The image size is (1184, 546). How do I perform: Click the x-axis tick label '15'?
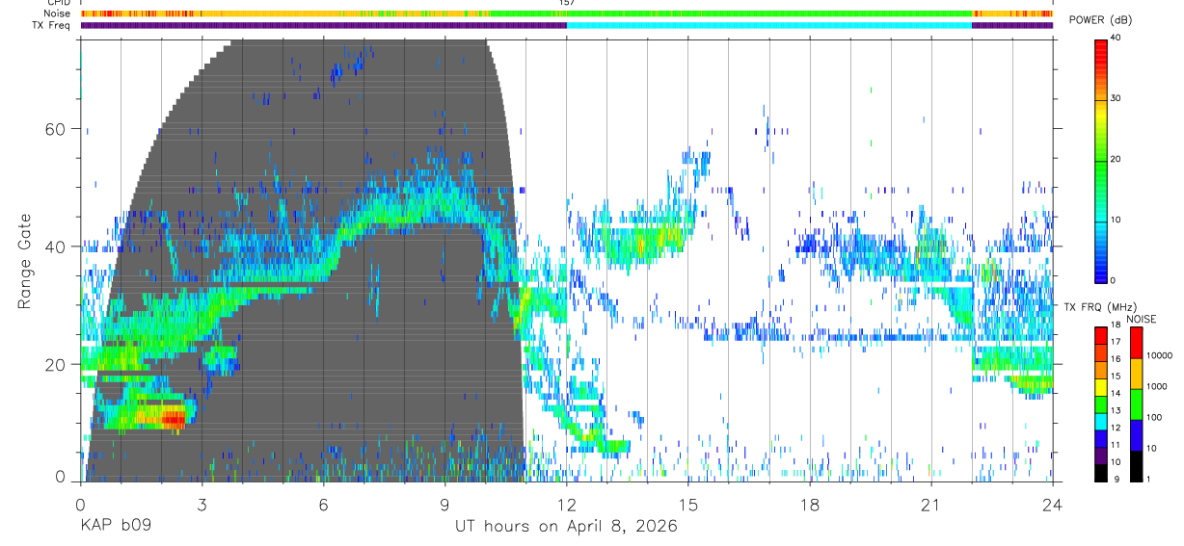click(x=688, y=505)
